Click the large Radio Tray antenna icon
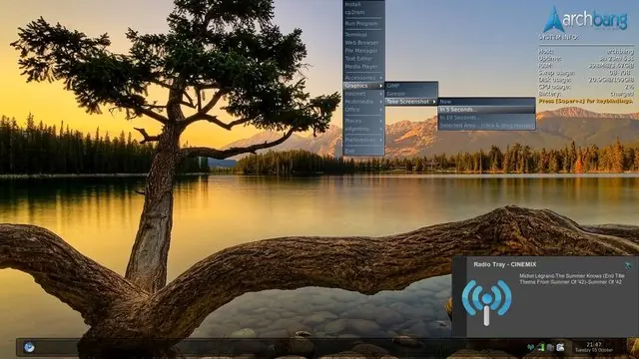The width and height of the screenshot is (639, 359). point(486,302)
